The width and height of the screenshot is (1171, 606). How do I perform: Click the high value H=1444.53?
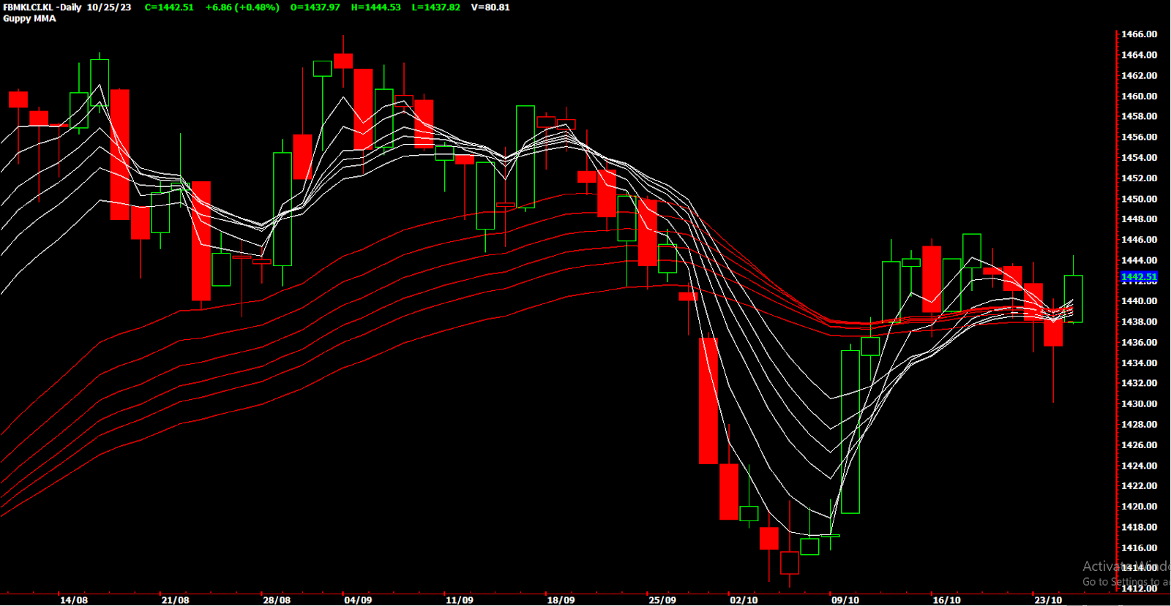[376, 7]
